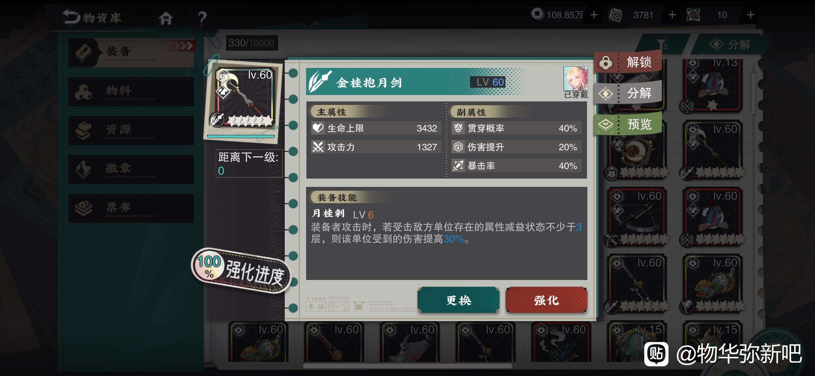Open the help question mark icon

(x=202, y=18)
